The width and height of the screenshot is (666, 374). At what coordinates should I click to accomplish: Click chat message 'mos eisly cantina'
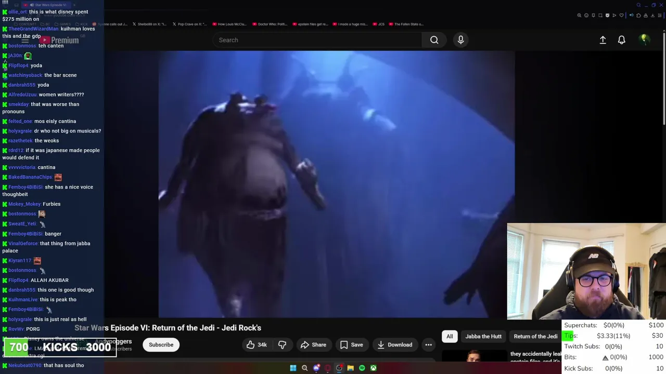coord(55,121)
